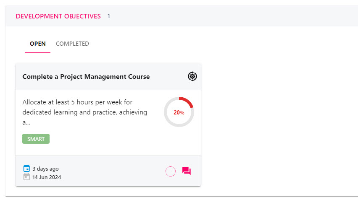Click the grey calendar due-date icon

(26, 177)
